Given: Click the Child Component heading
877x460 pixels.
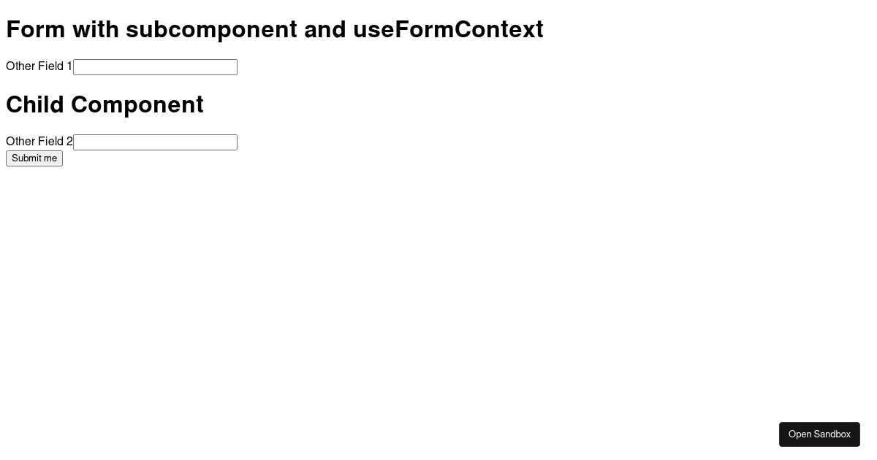Looking at the screenshot, I should (105, 104).
